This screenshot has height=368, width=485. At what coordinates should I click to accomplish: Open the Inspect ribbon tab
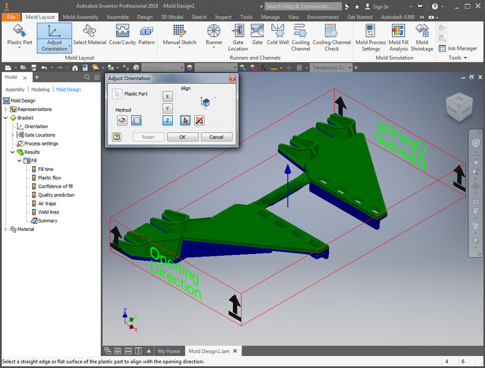click(223, 17)
